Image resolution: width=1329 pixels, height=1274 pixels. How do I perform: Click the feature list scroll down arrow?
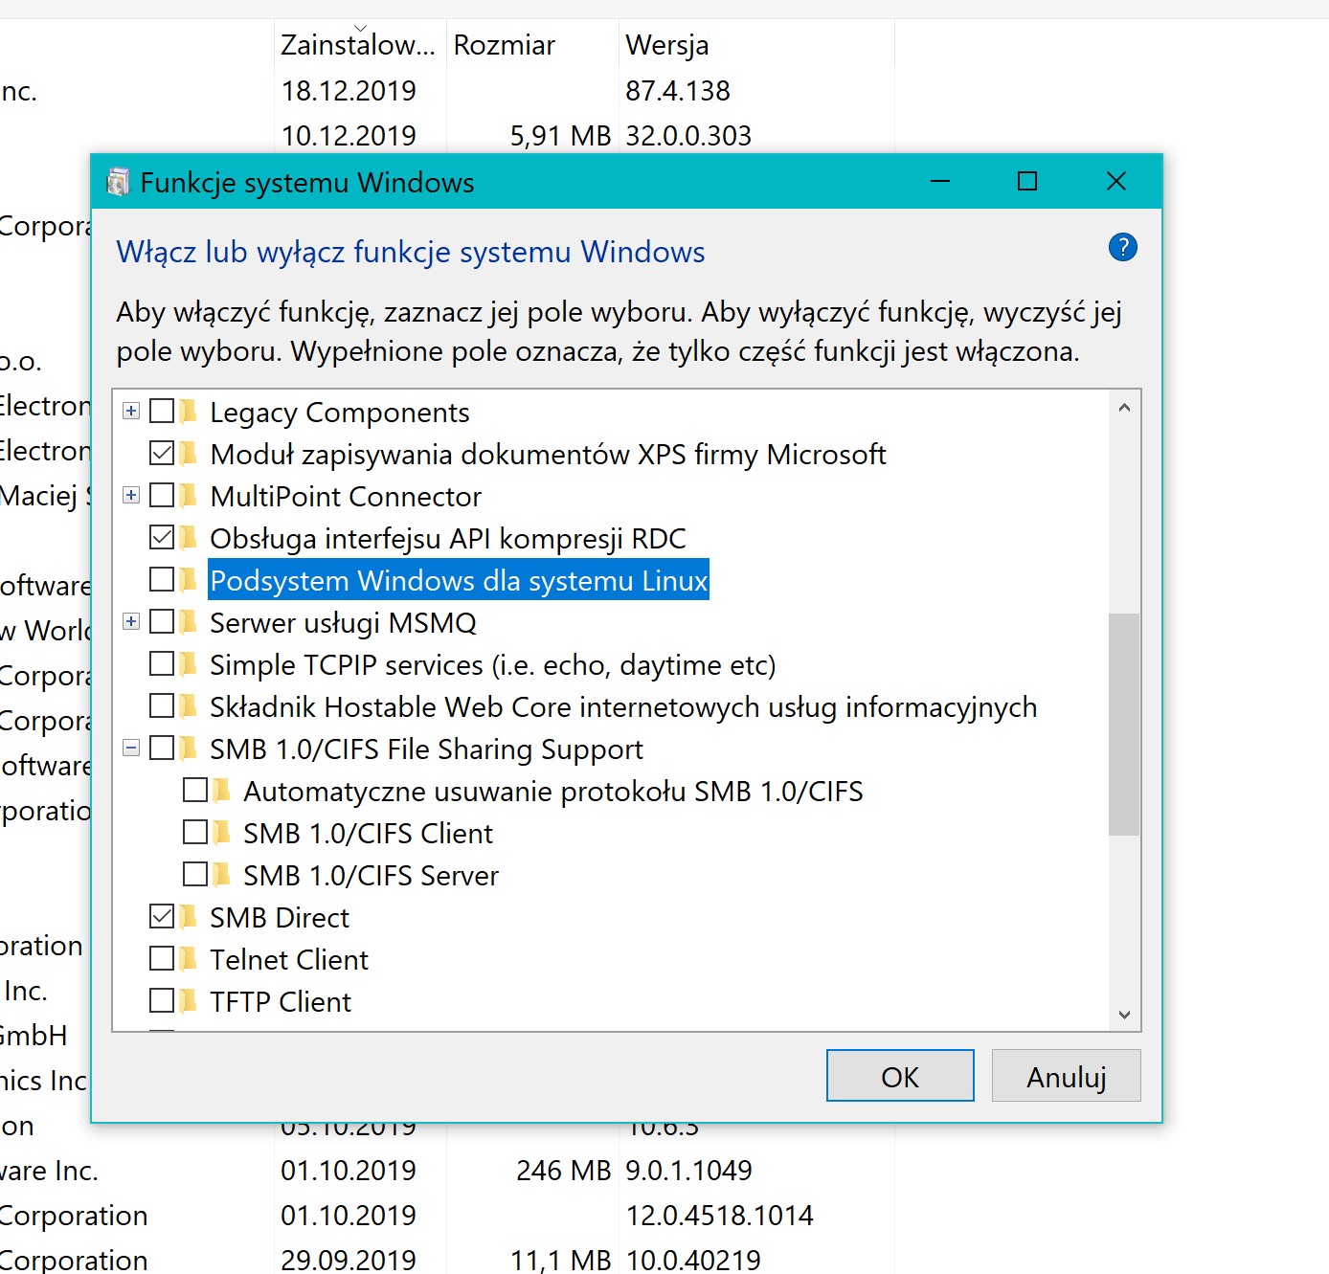click(1124, 1015)
